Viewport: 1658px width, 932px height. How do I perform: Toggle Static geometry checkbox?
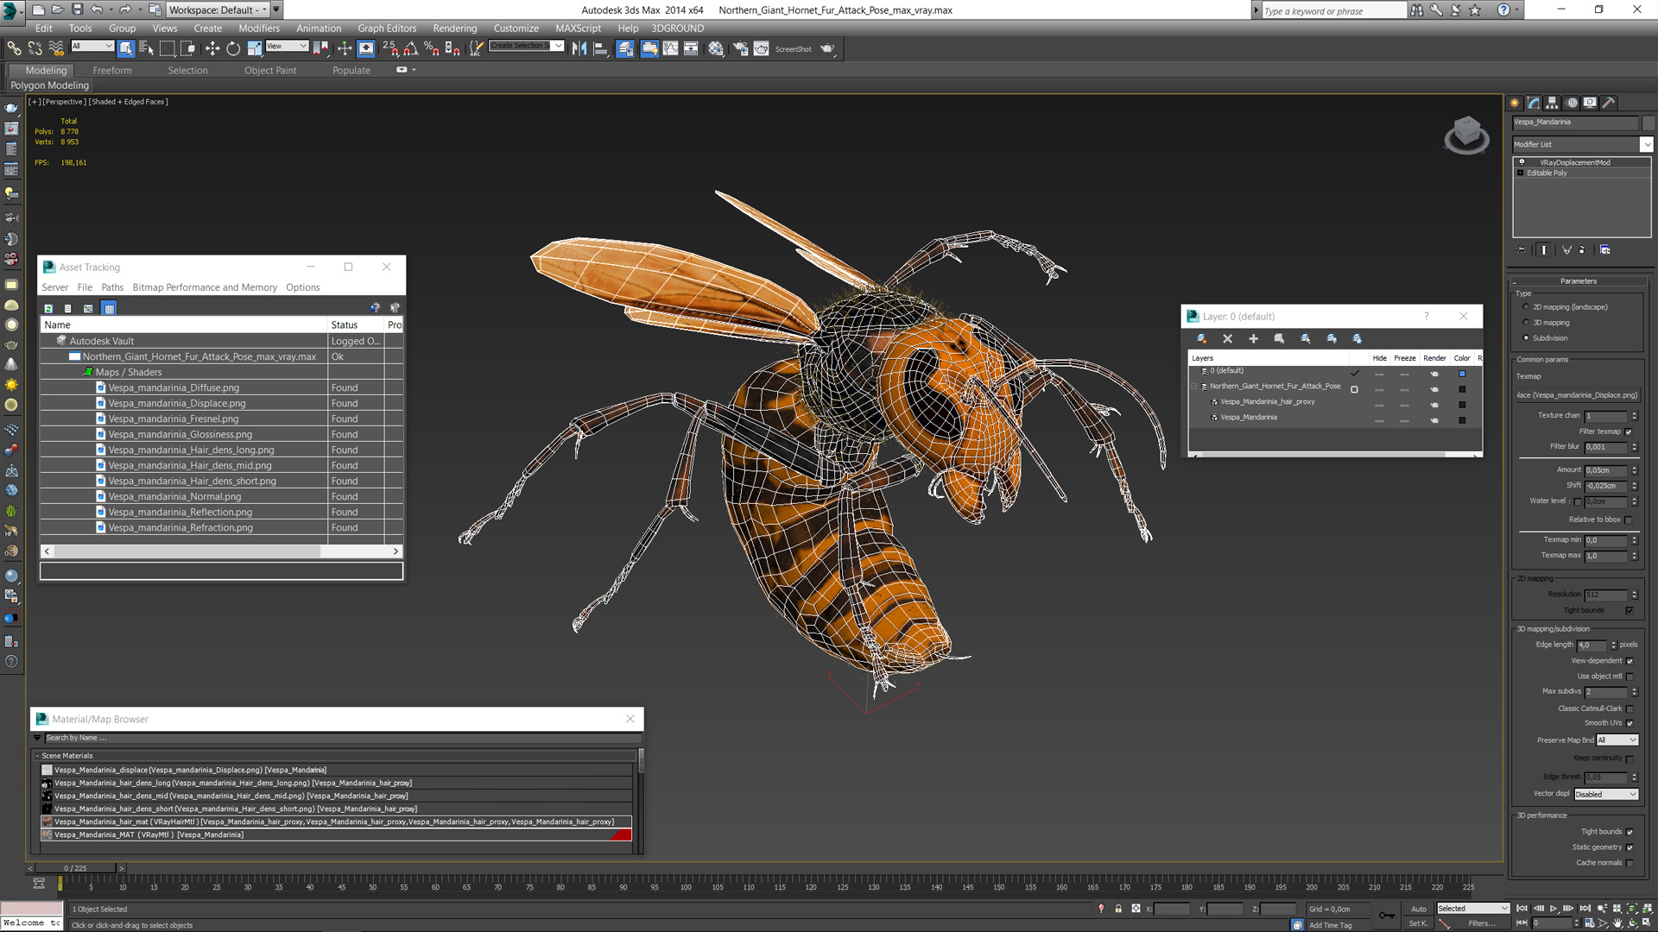(1630, 847)
